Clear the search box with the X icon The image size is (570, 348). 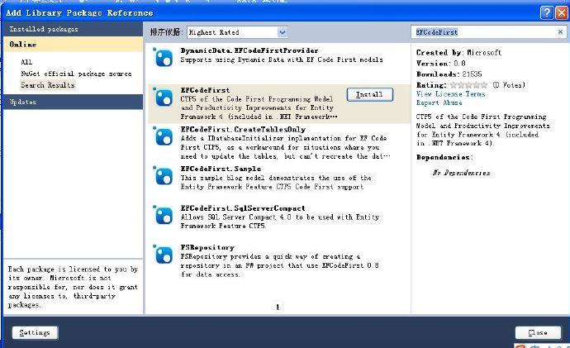[x=560, y=32]
